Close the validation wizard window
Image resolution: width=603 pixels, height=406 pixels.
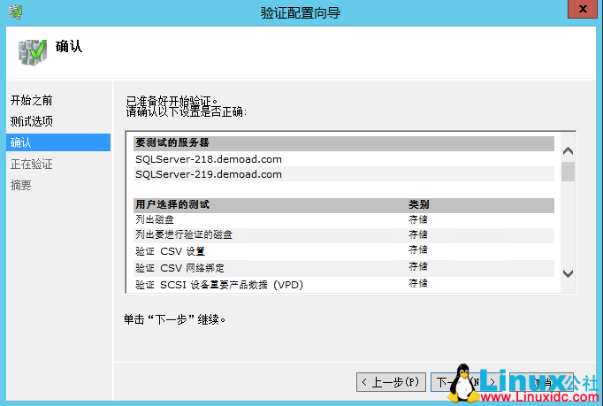[583, 9]
